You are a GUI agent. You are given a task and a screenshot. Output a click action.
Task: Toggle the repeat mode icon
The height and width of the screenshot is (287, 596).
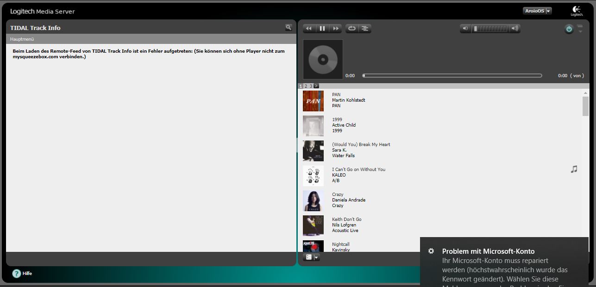click(352, 29)
